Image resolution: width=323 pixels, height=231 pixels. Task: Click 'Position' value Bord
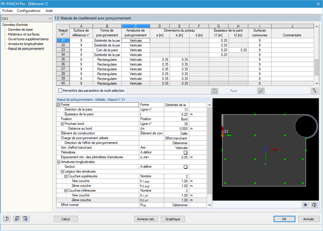(176, 119)
